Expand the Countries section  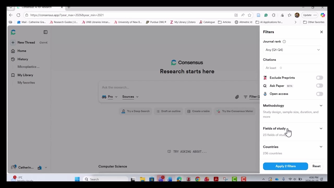tap(321, 147)
